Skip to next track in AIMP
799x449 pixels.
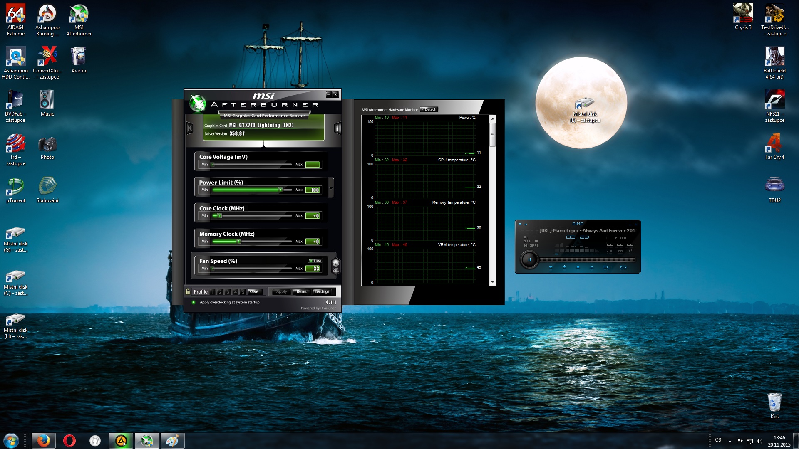point(564,267)
